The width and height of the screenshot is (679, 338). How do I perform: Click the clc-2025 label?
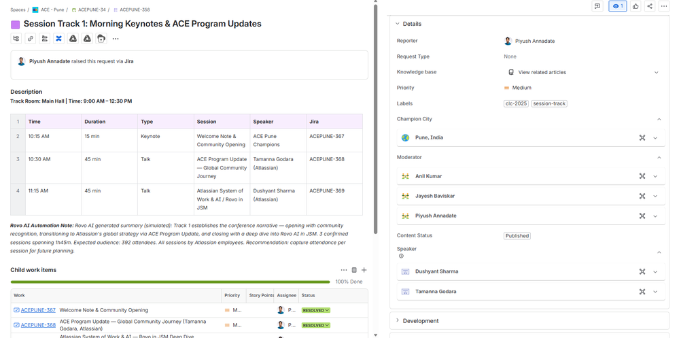coord(516,103)
